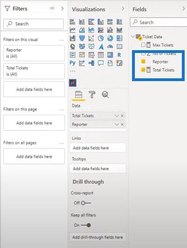Select the R script visual icon
The width and height of the screenshot is (187, 248).
click(119, 55)
